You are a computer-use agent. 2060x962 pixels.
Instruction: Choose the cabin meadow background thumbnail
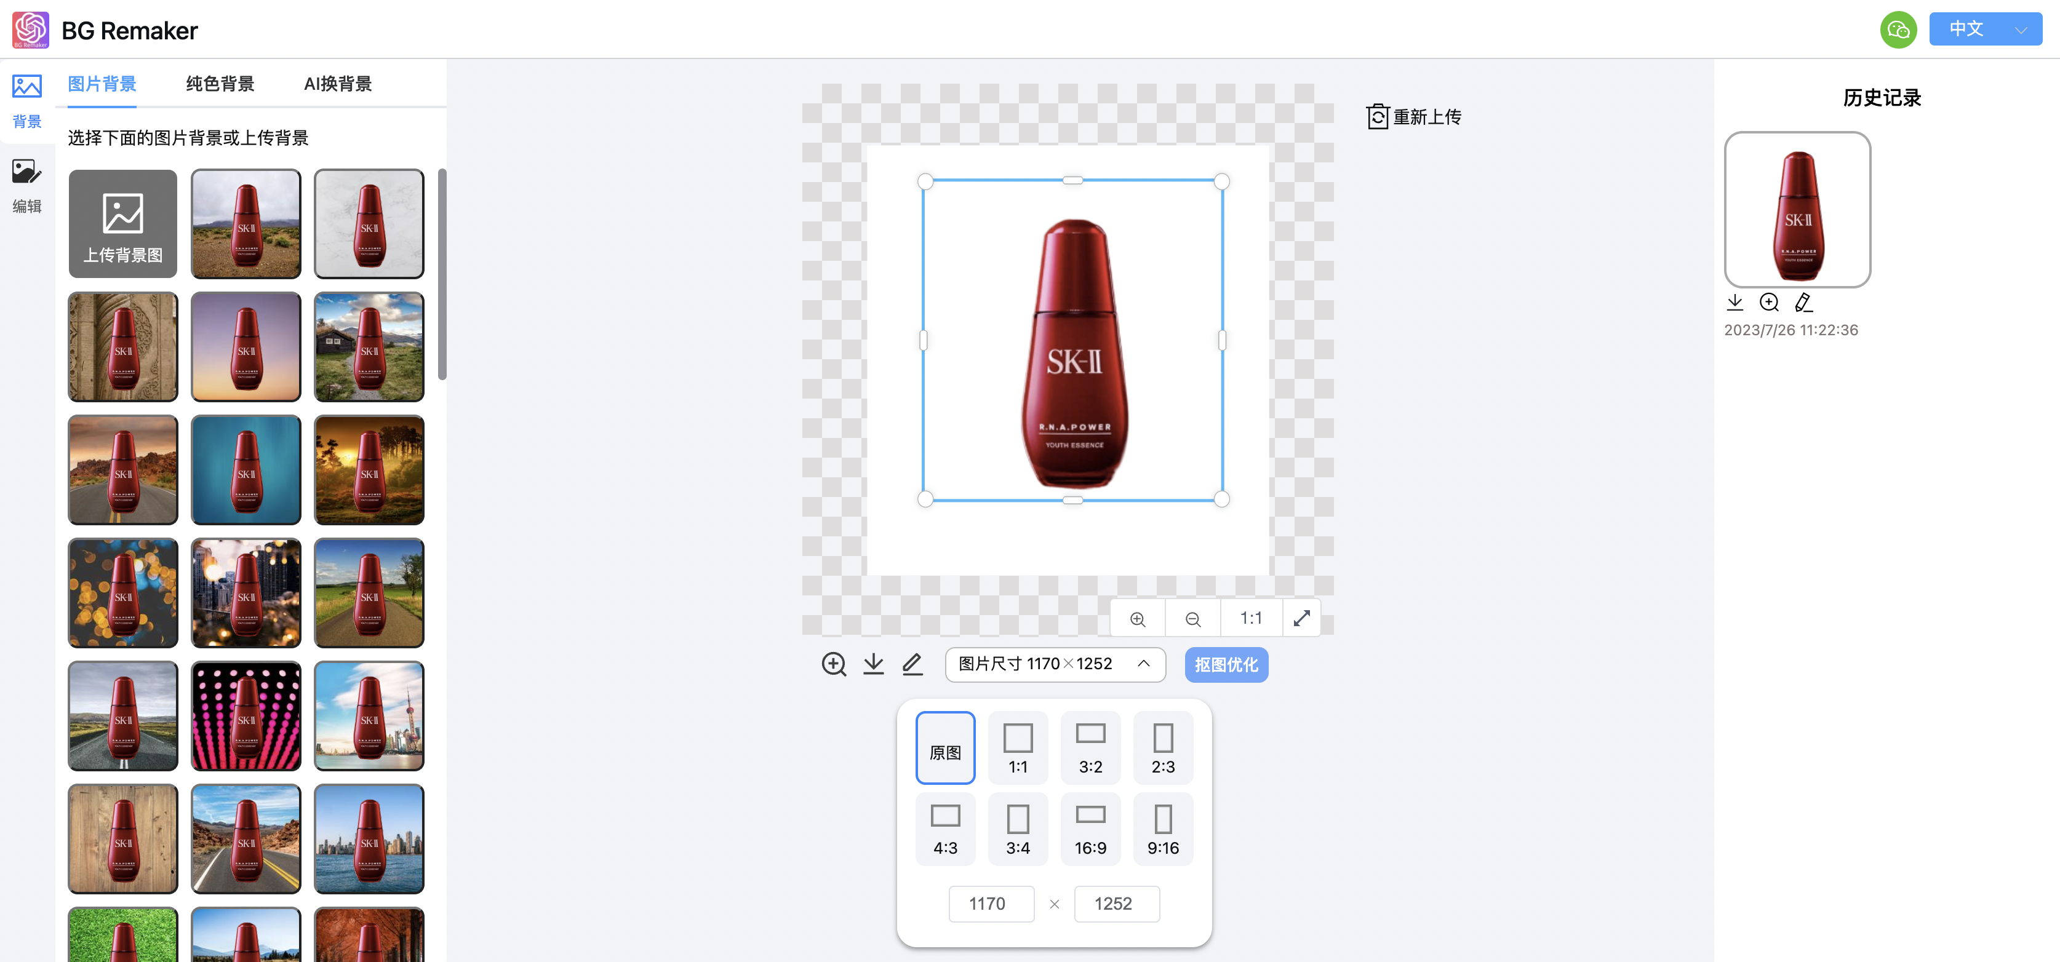pos(369,346)
